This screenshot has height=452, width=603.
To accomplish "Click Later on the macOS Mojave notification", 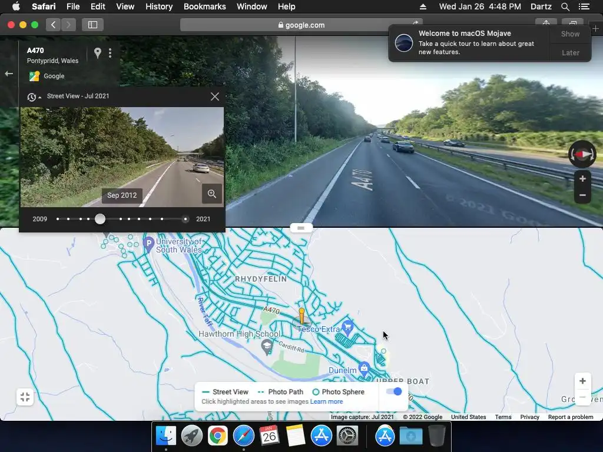I will point(570,52).
